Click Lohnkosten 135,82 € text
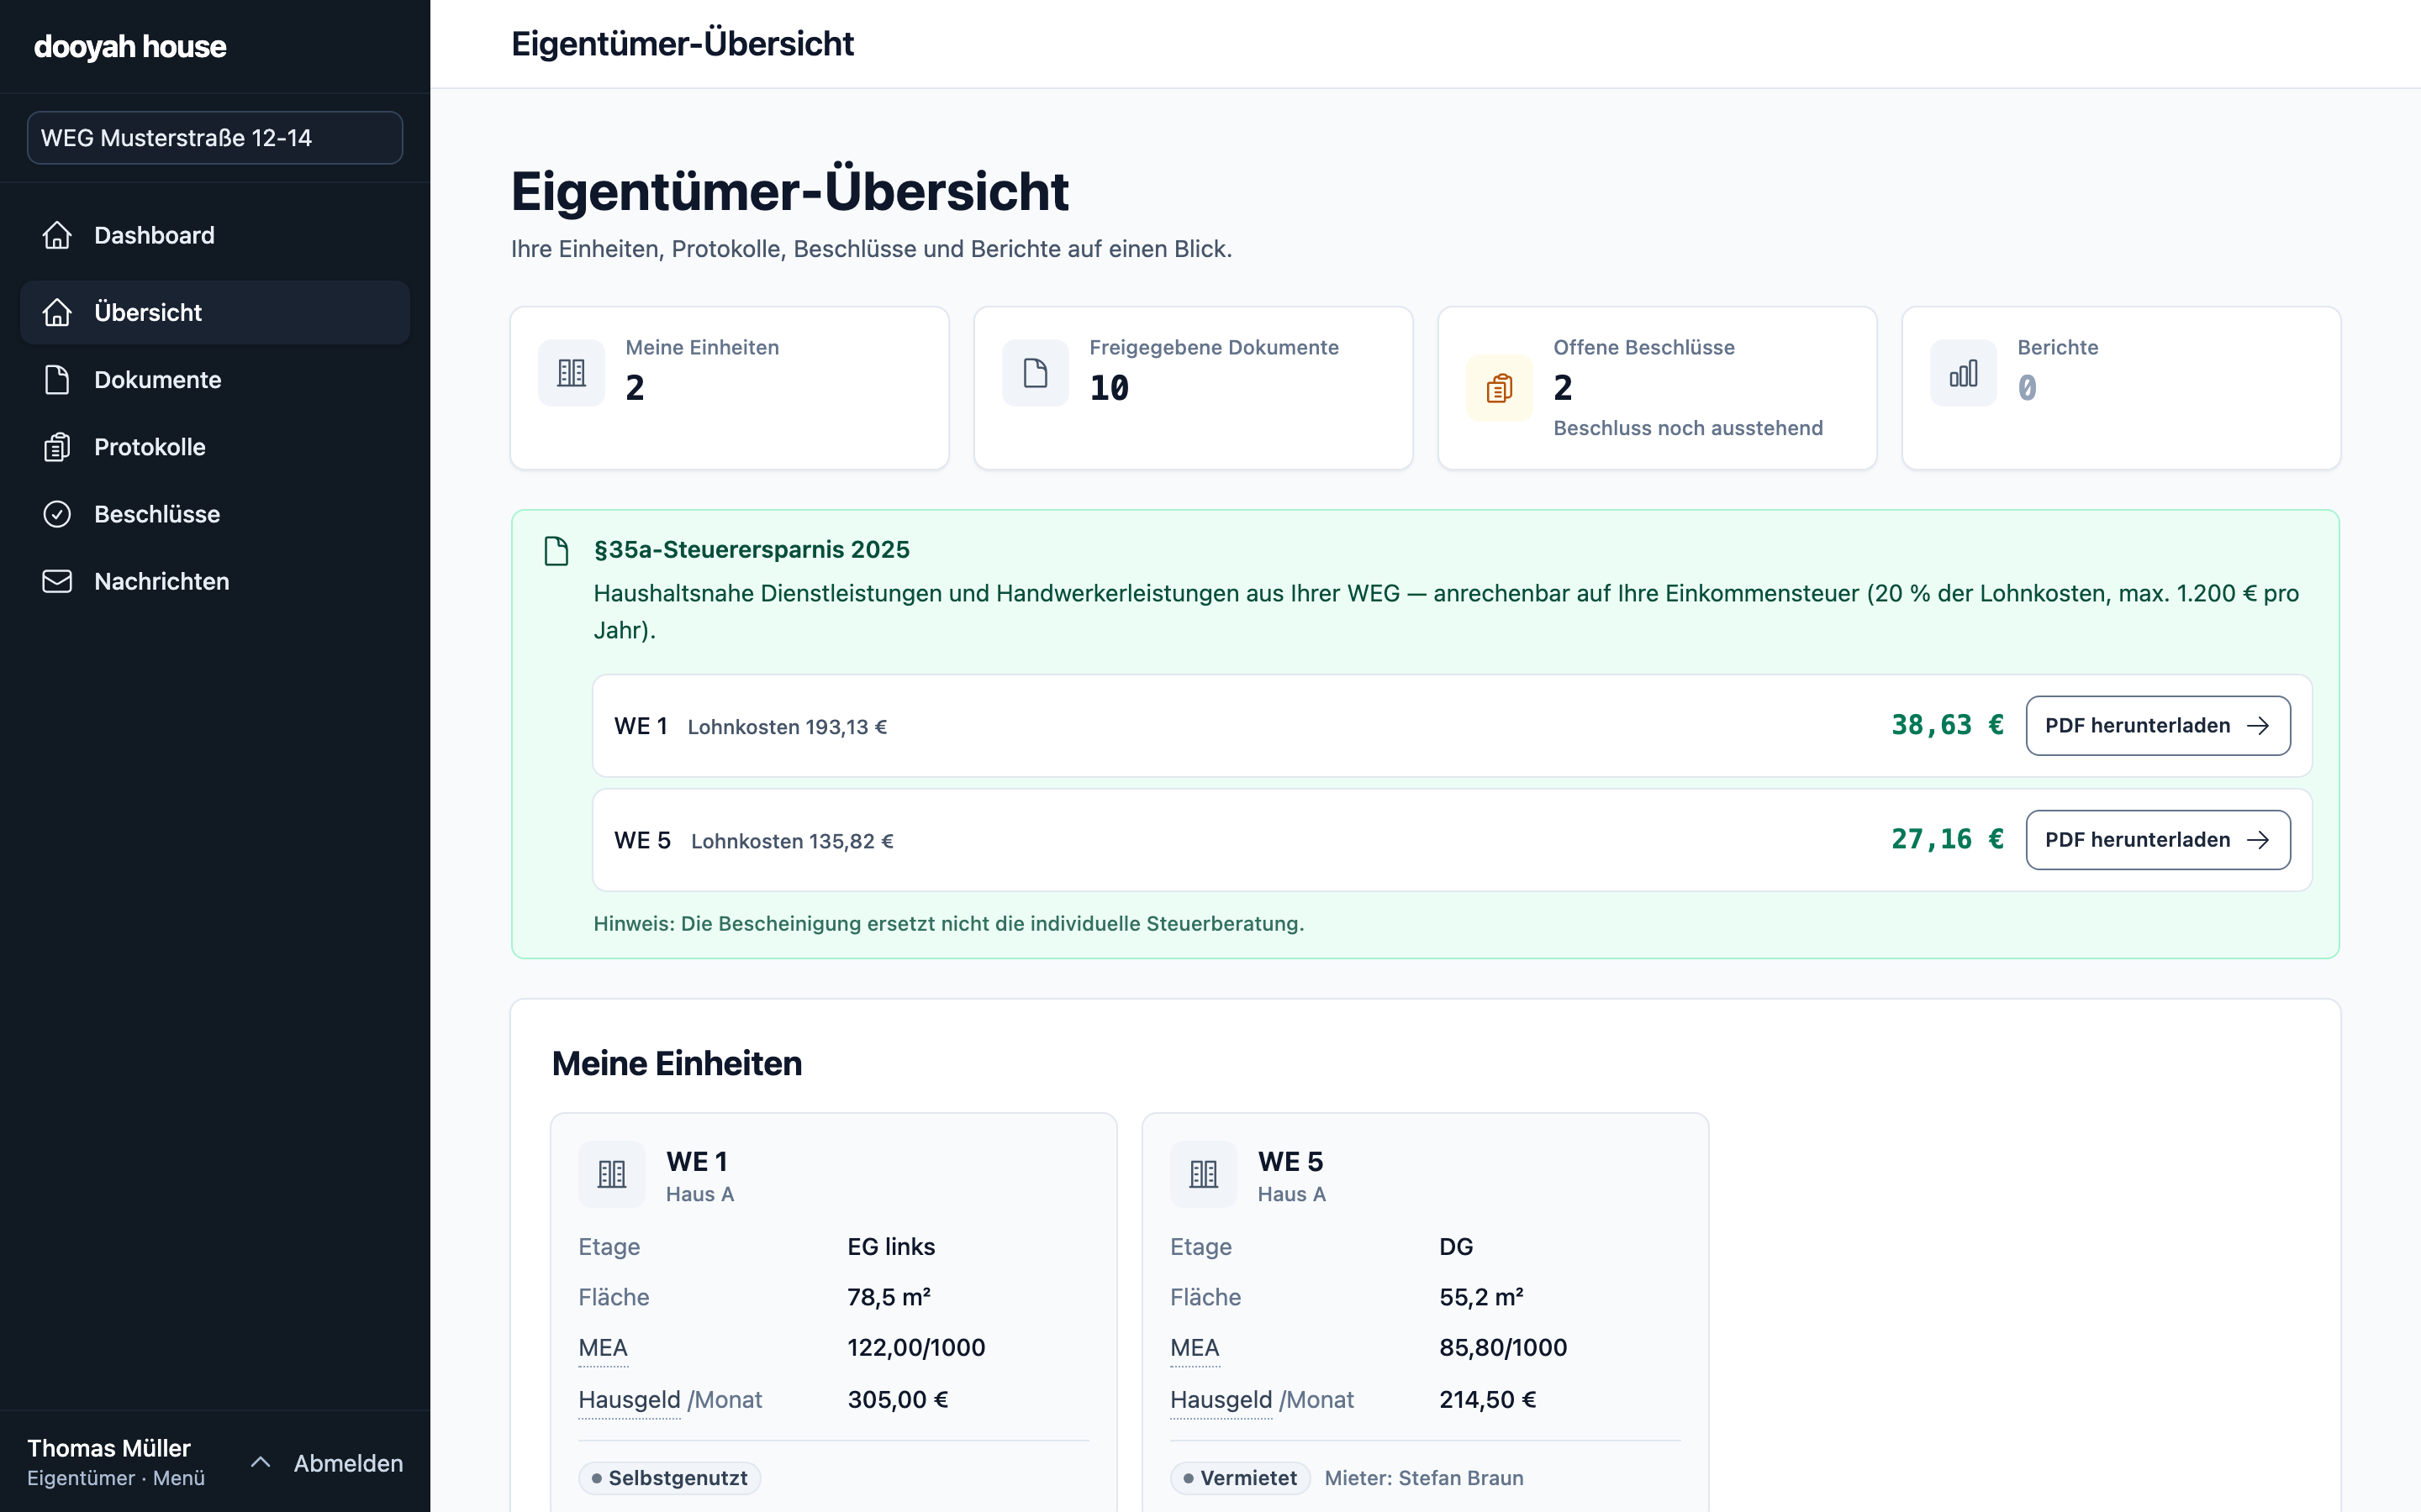This screenshot has height=1512, width=2421. pyautogui.click(x=793, y=841)
